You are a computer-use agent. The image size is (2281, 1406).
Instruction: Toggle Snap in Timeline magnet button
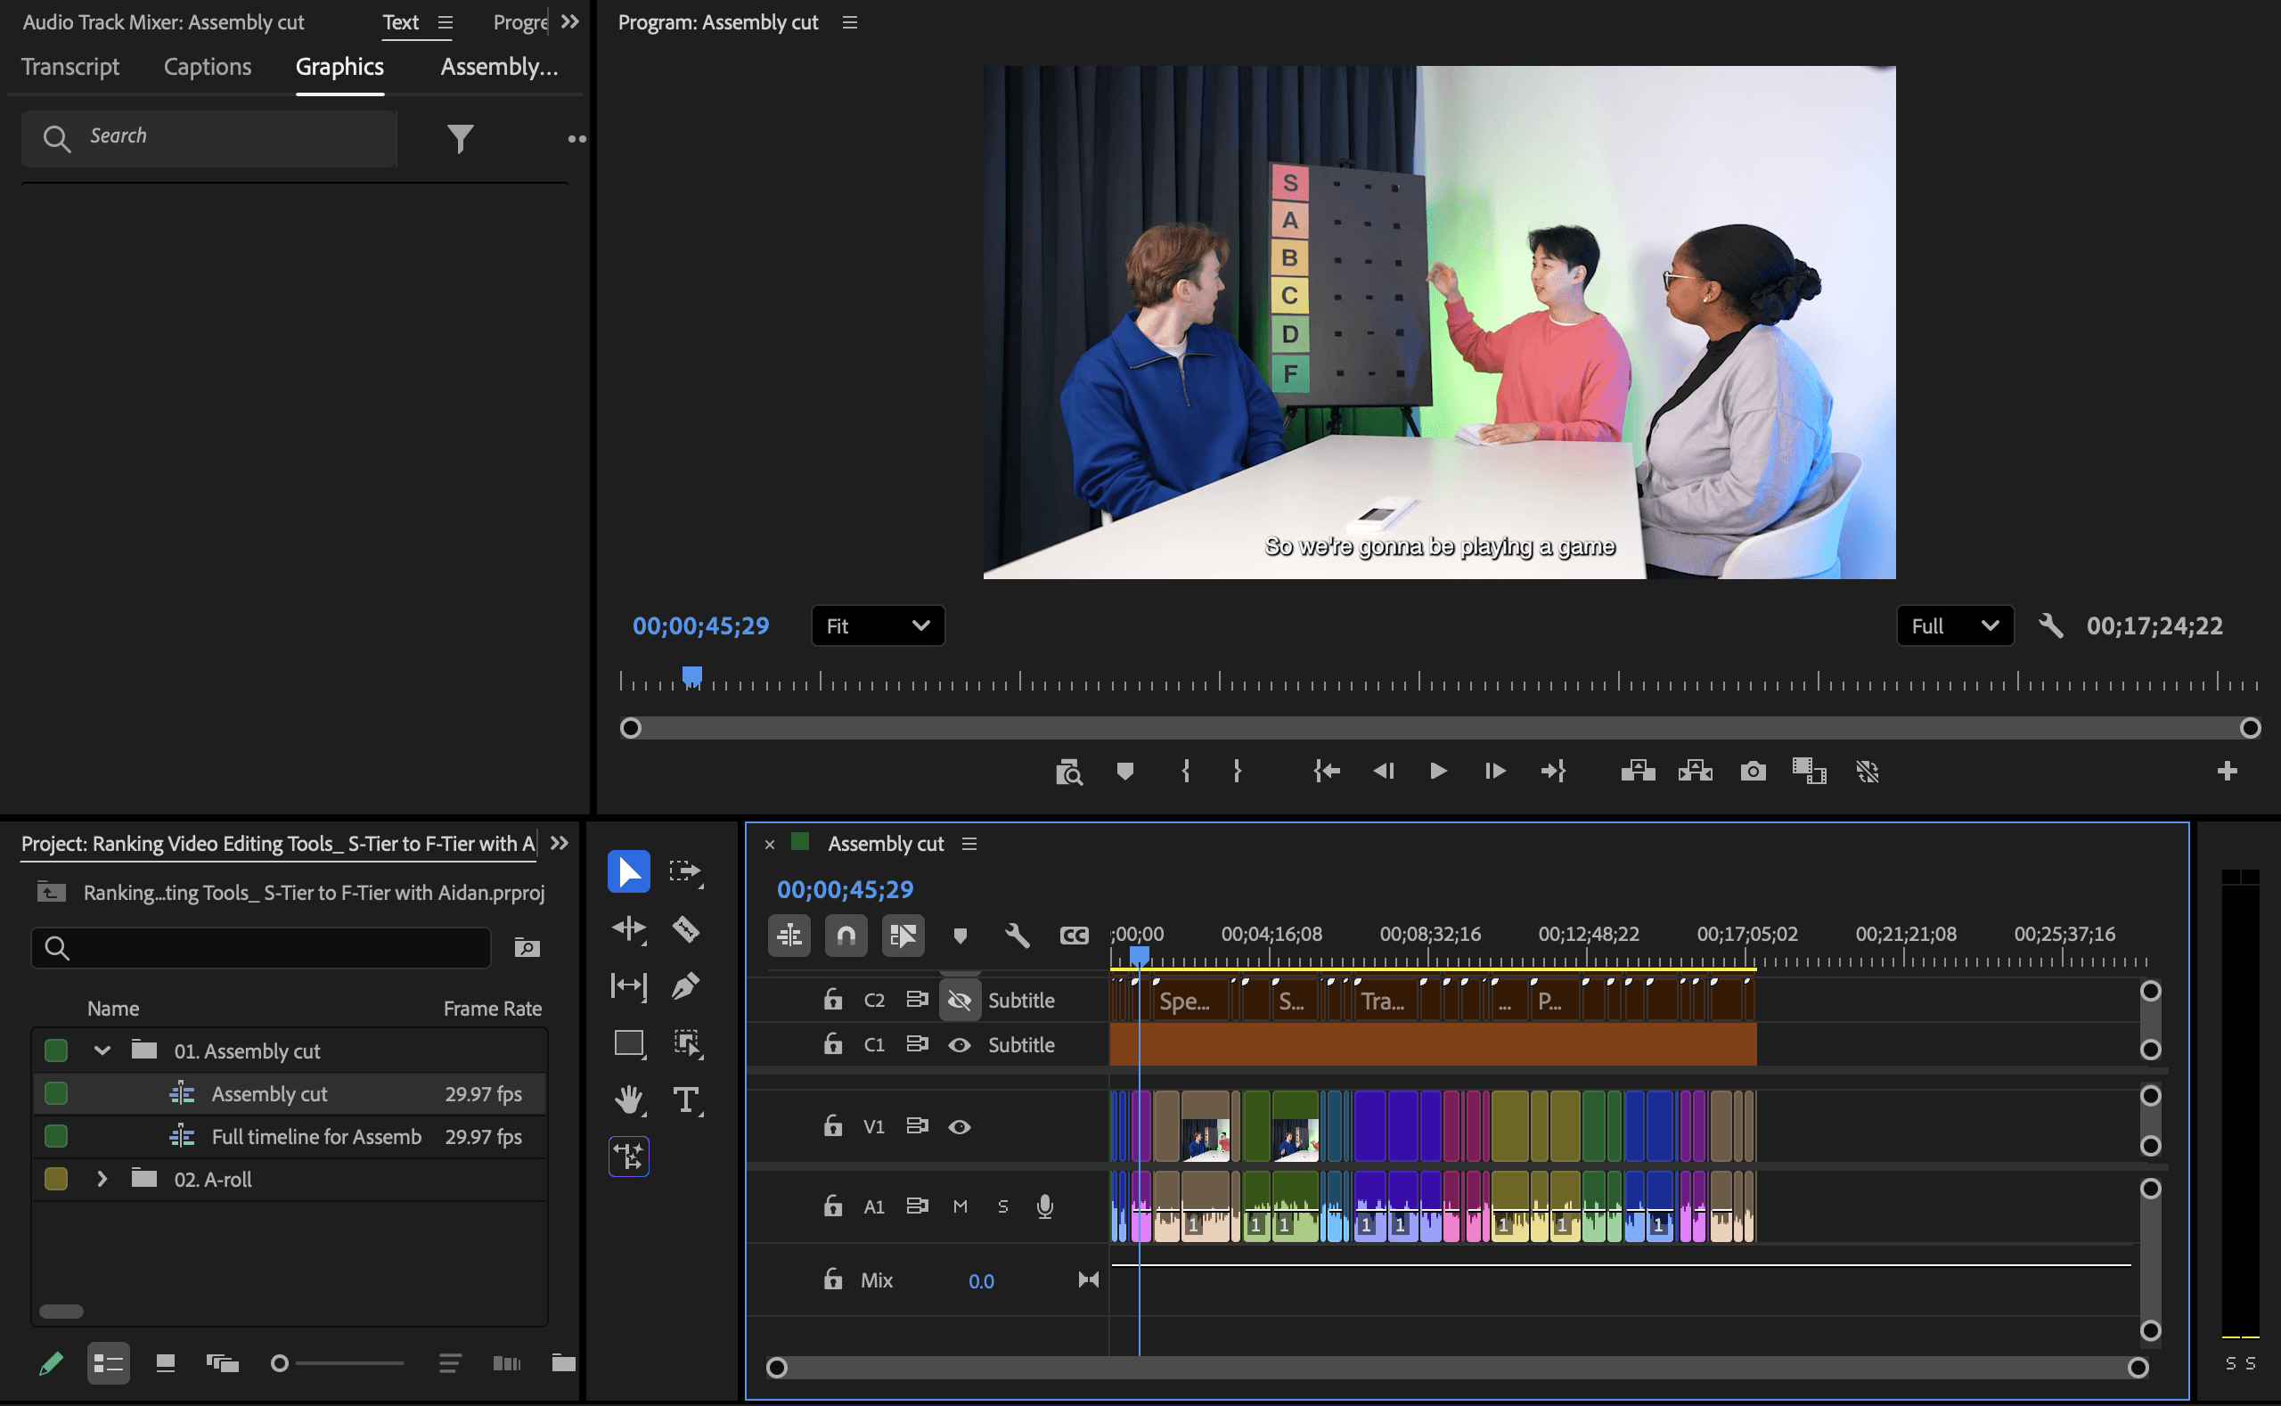(x=846, y=935)
